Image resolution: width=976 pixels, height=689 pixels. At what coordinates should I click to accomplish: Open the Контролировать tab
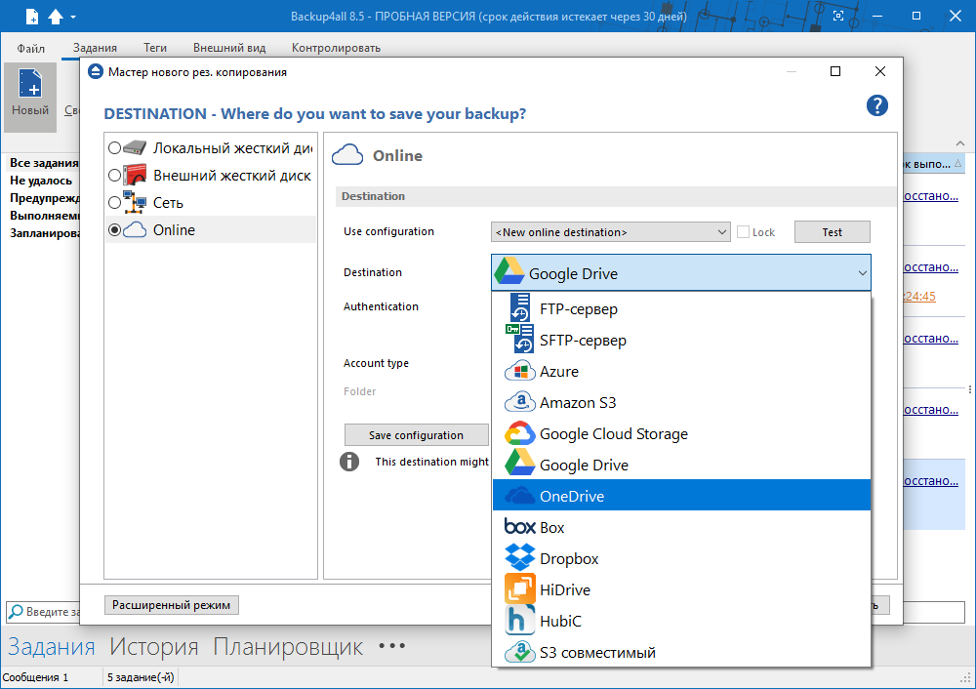coord(336,48)
